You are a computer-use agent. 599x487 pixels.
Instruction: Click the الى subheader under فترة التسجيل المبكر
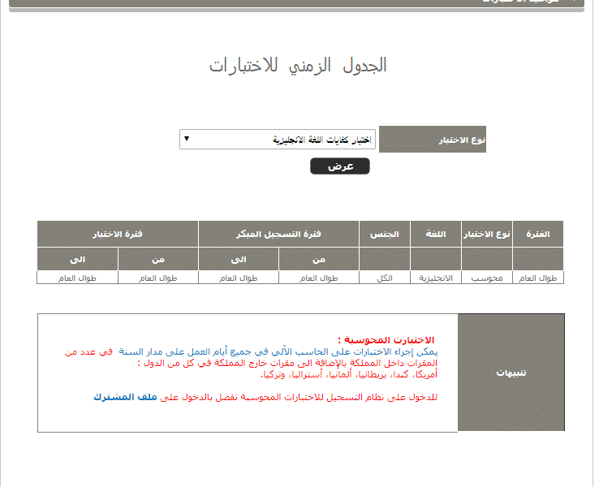click(239, 260)
